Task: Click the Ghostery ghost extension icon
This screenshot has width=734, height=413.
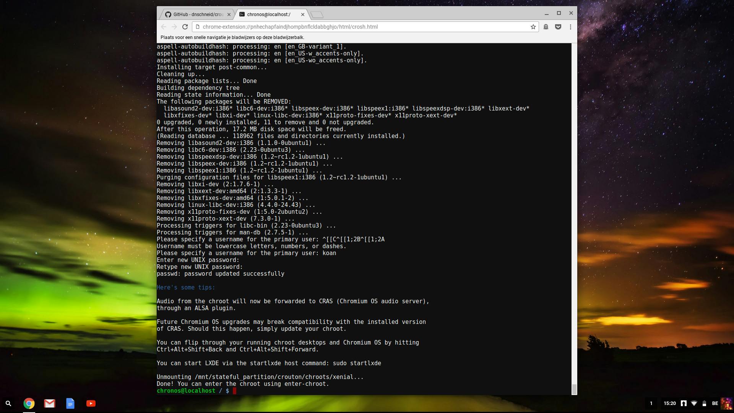Action: [x=546, y=27]
